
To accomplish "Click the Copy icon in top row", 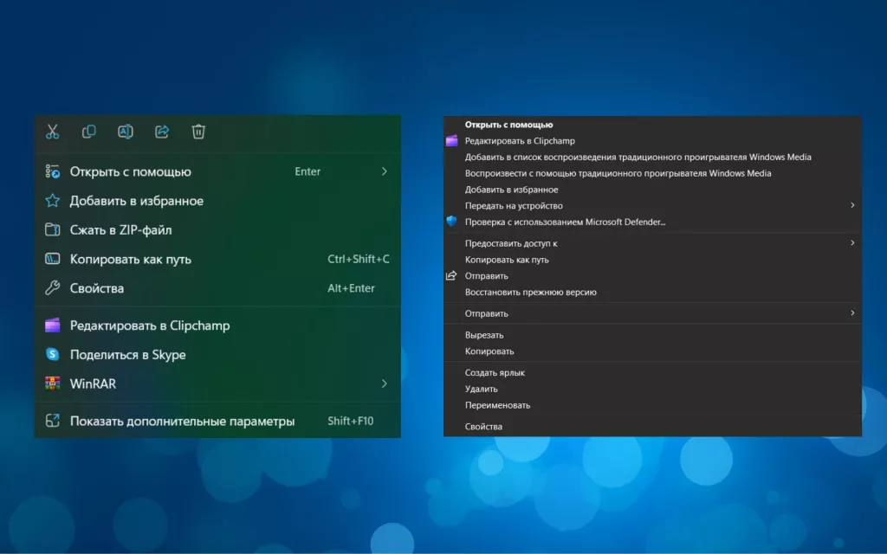I will point(88,132).
